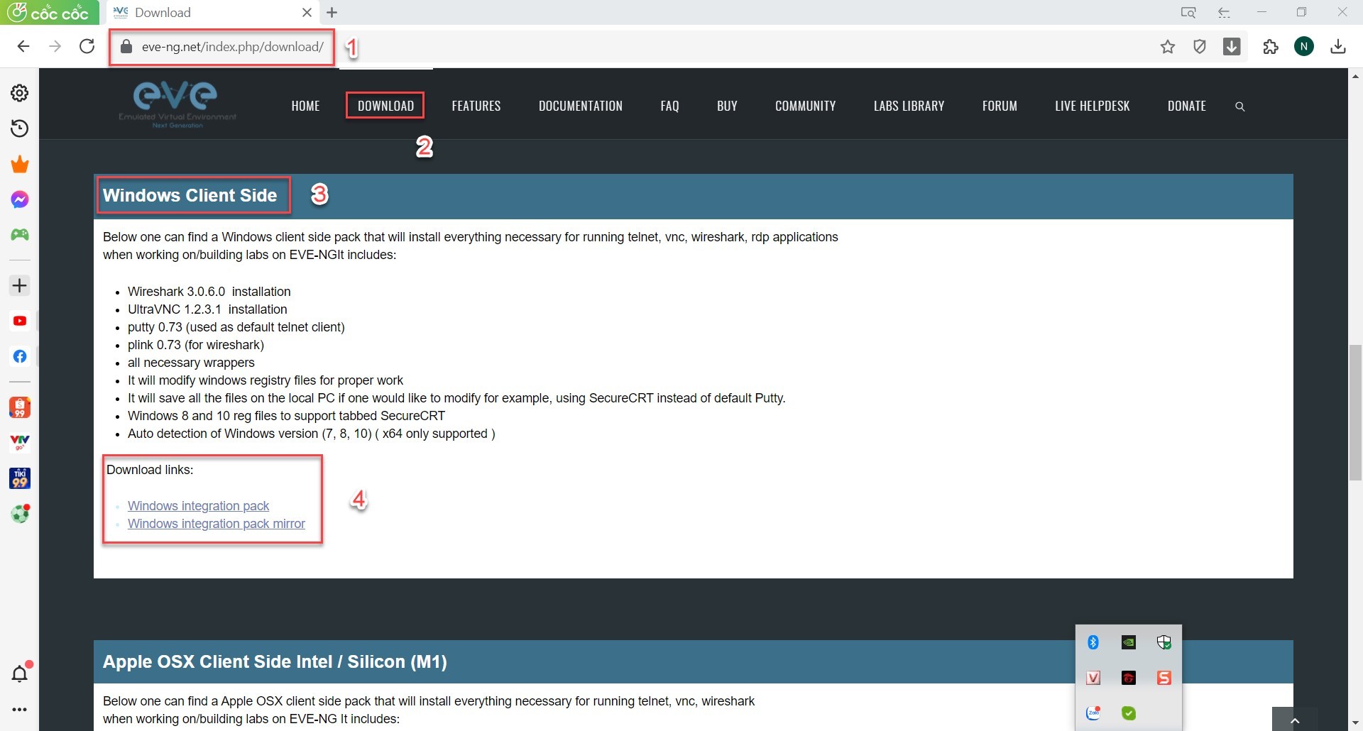Click the Apple OSX Client Side heading

[275, 661]
